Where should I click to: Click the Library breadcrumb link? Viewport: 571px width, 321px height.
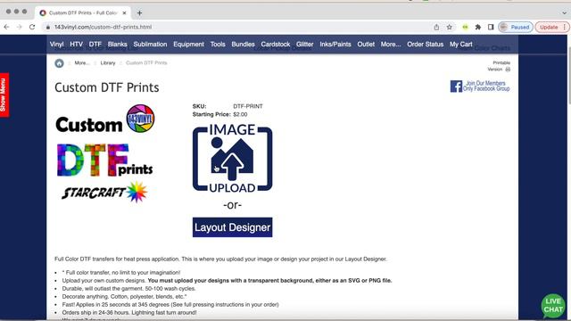pos(108,63)
